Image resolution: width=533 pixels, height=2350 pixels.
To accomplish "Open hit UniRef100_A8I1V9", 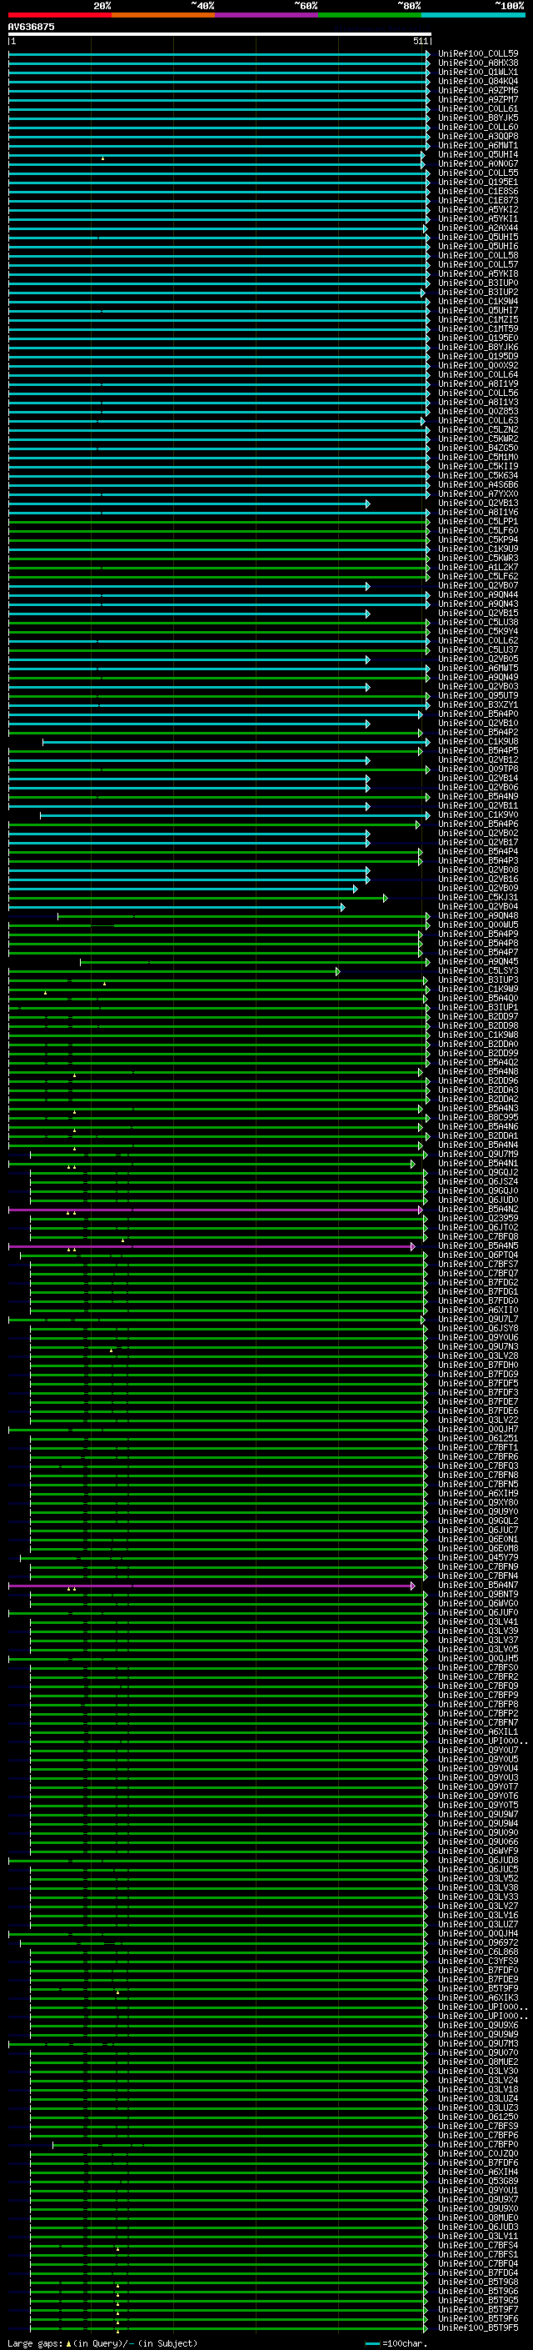I will [477, 384].
